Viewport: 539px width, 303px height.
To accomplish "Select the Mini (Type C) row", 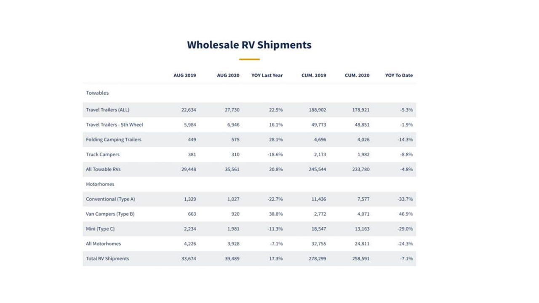I will tap(249, 229).
